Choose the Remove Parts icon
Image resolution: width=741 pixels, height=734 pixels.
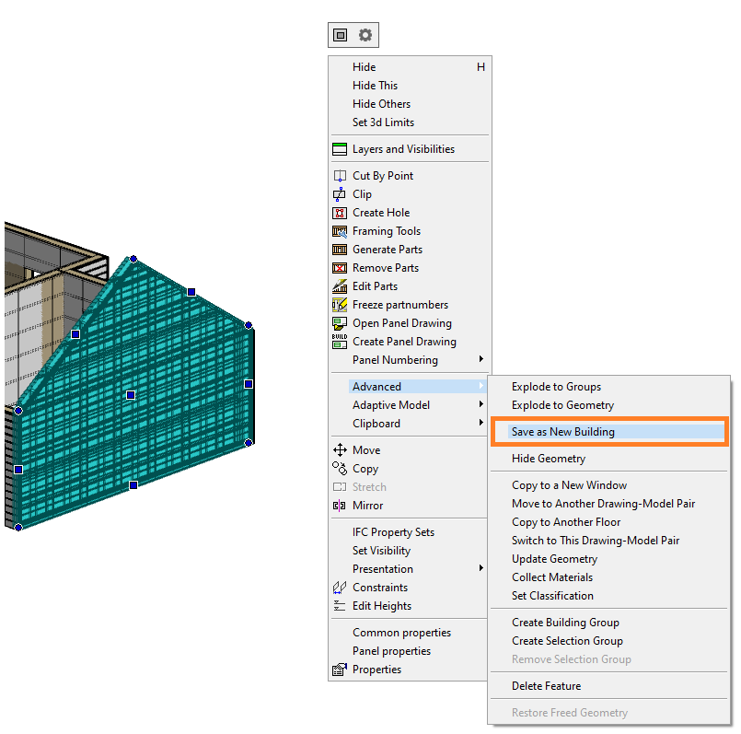(339, 268)
